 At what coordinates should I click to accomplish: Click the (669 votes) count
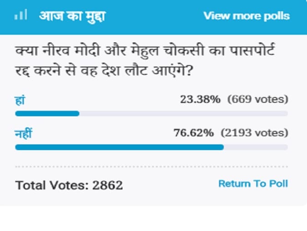(258, 99)
